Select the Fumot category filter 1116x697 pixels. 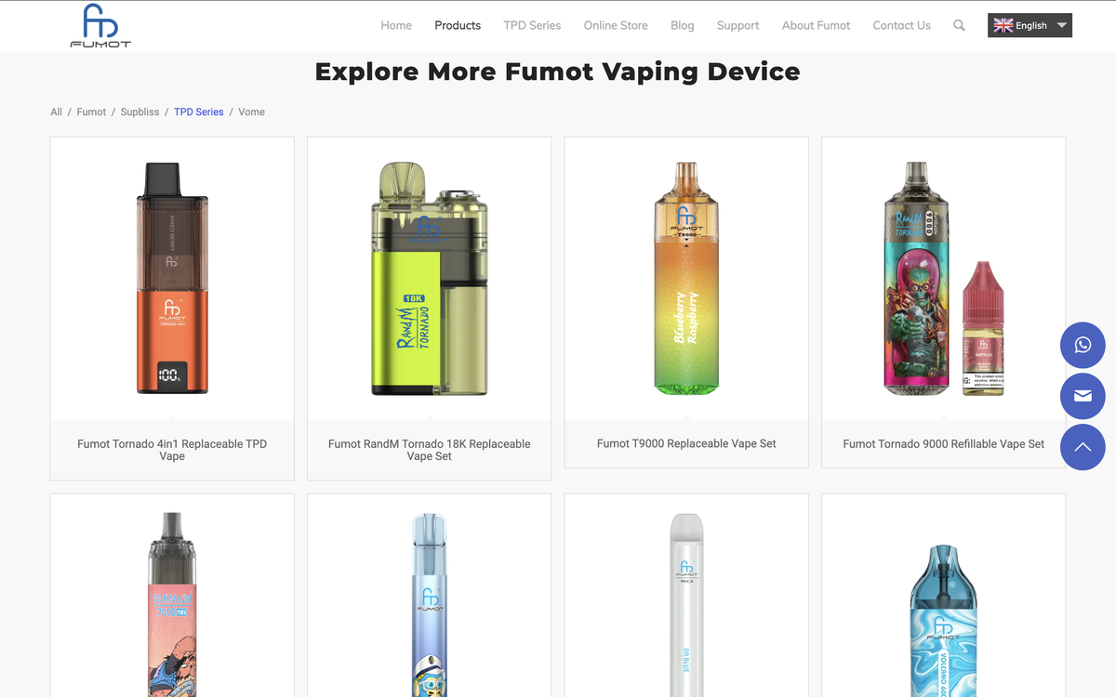(x=91, y=112)
